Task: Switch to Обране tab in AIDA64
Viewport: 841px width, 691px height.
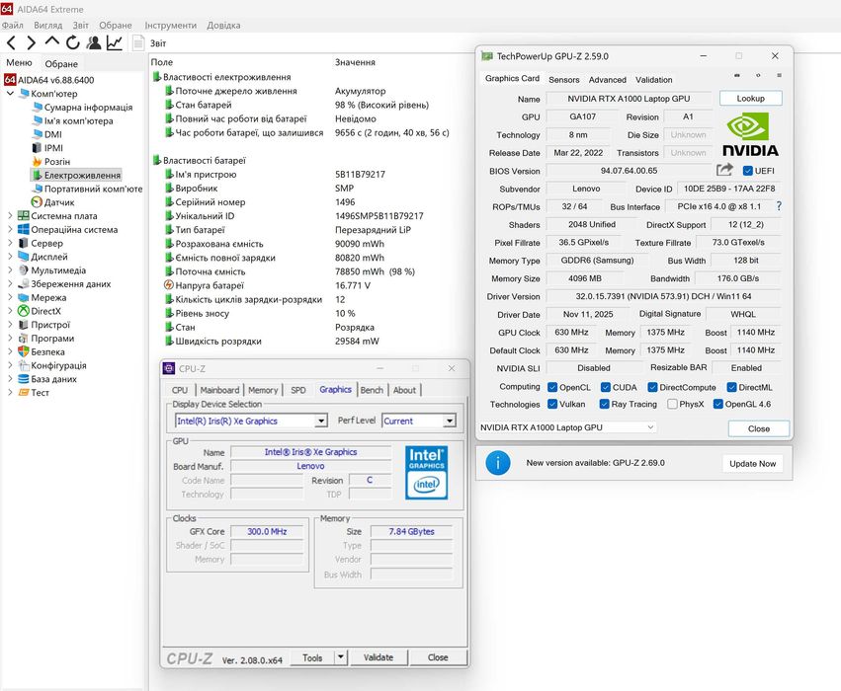Action: tap(61, 64)
